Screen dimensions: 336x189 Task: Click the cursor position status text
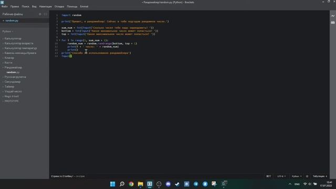coord(62,176)
